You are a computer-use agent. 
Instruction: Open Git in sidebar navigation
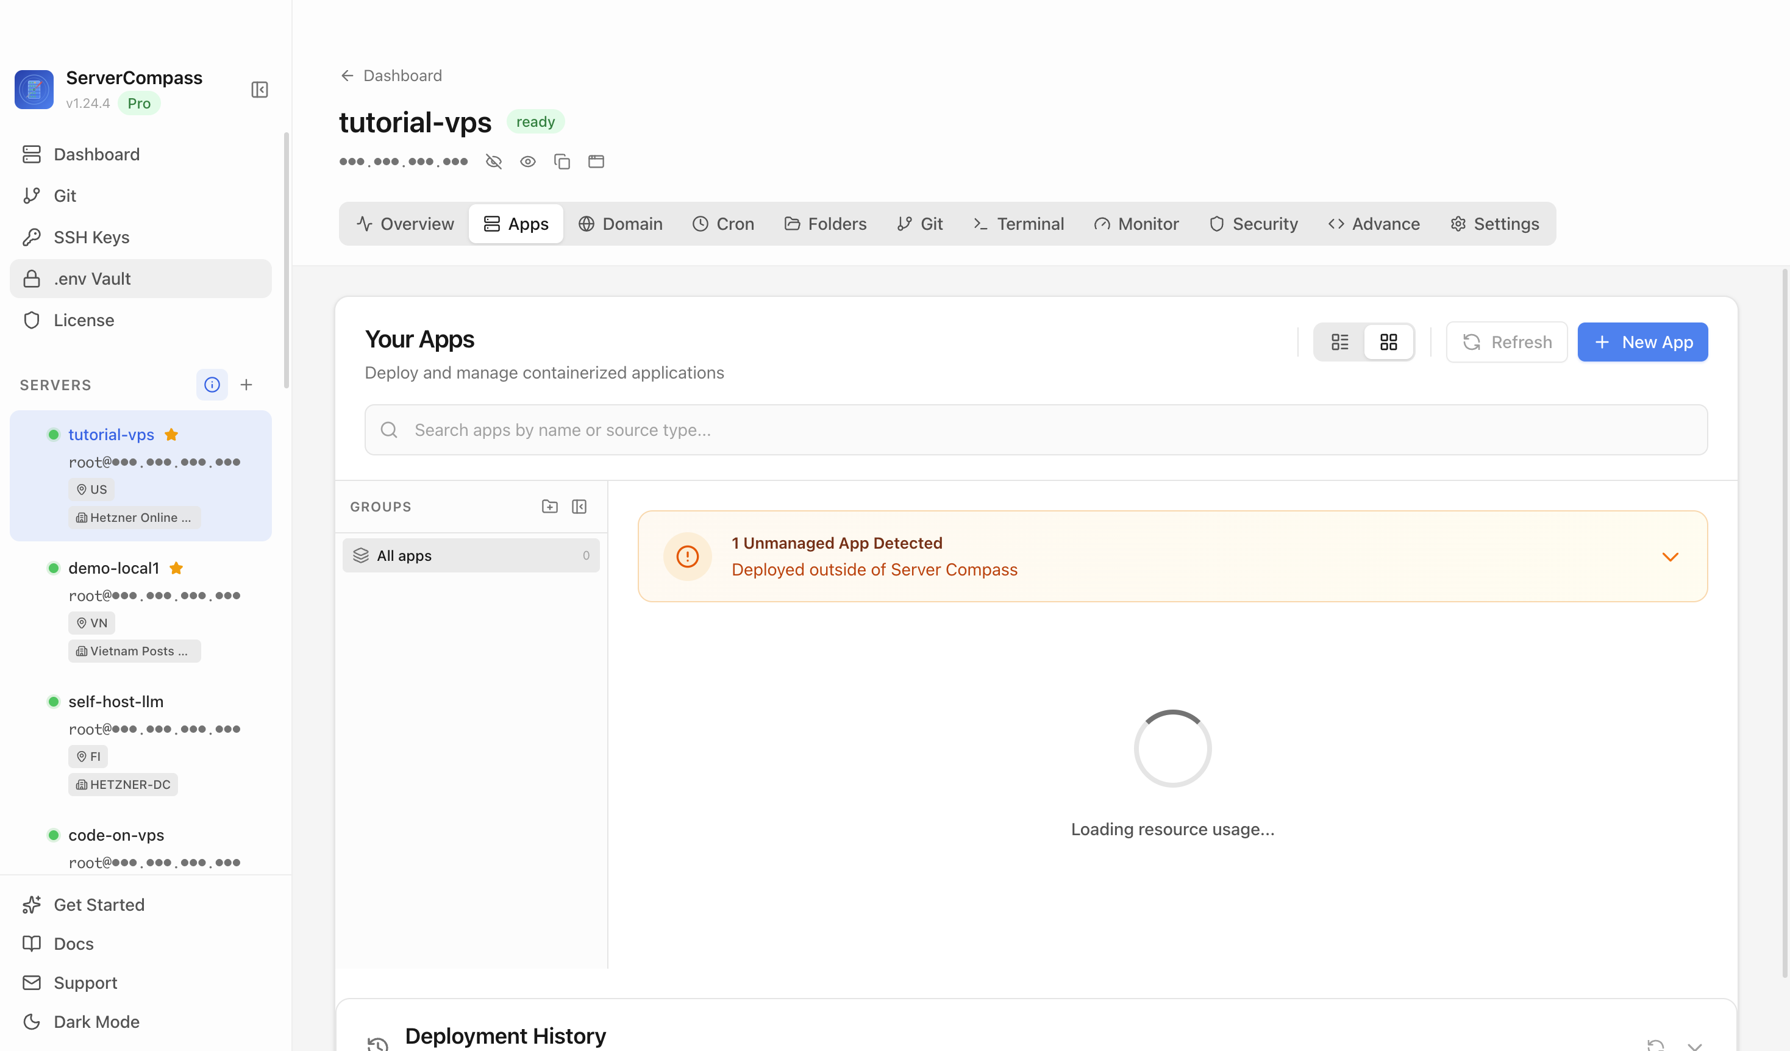point(141,195)
